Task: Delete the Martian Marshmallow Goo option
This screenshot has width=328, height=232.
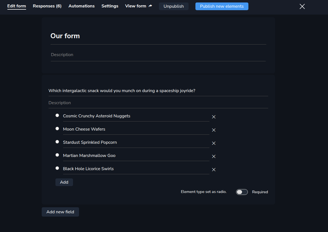Action: click(x=214, y=157)
